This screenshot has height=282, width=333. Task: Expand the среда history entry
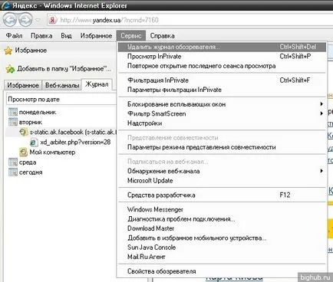coord(28,162)
